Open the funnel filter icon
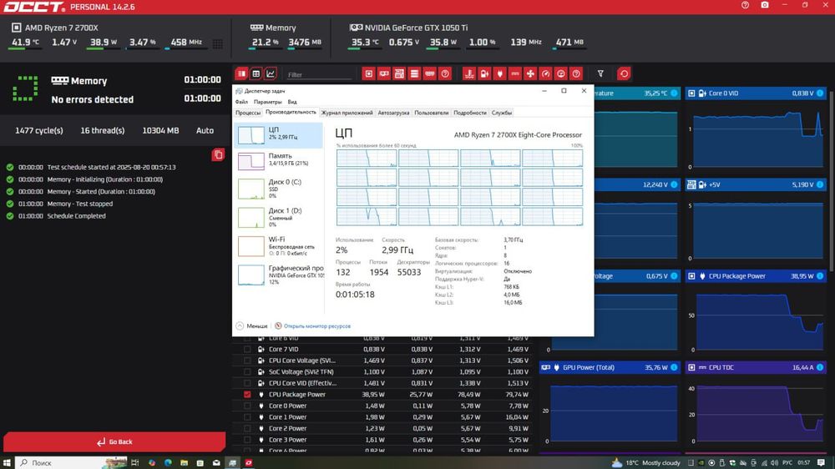The height and width of the screenshot is (469, 835). (x=600, y=74)
